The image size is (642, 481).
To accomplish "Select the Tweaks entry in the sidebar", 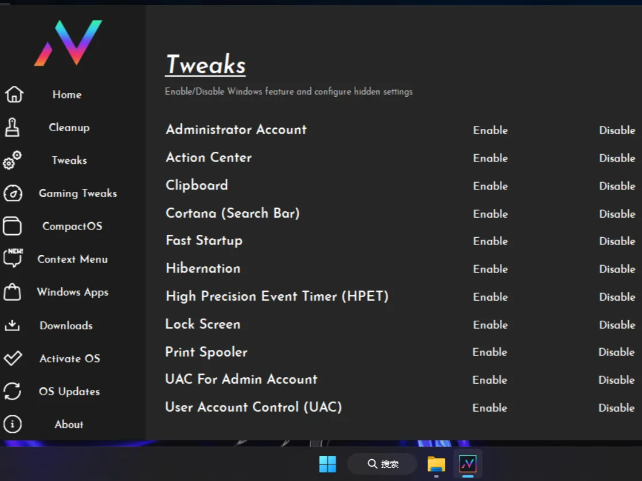I will click(x=69, y=160).
